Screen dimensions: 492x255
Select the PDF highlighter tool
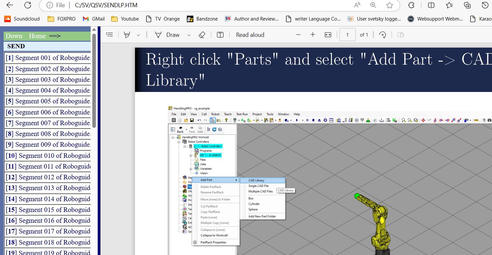click(127, 35)
